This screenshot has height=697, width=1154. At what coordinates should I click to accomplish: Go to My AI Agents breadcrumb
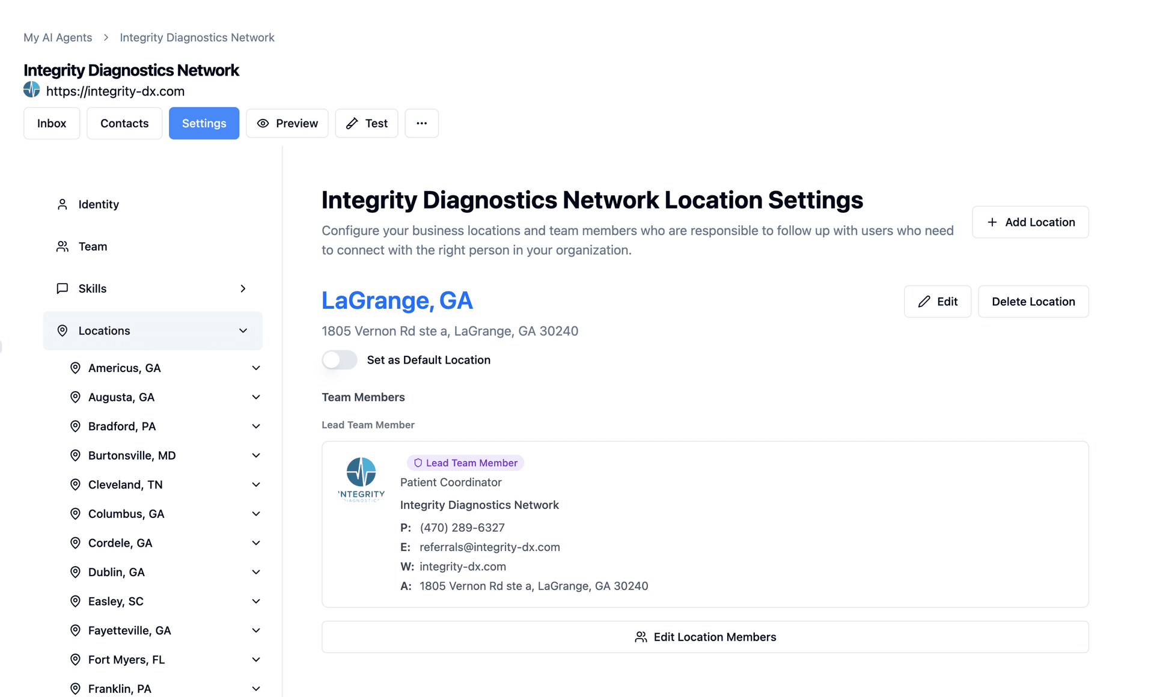[58, 37]
